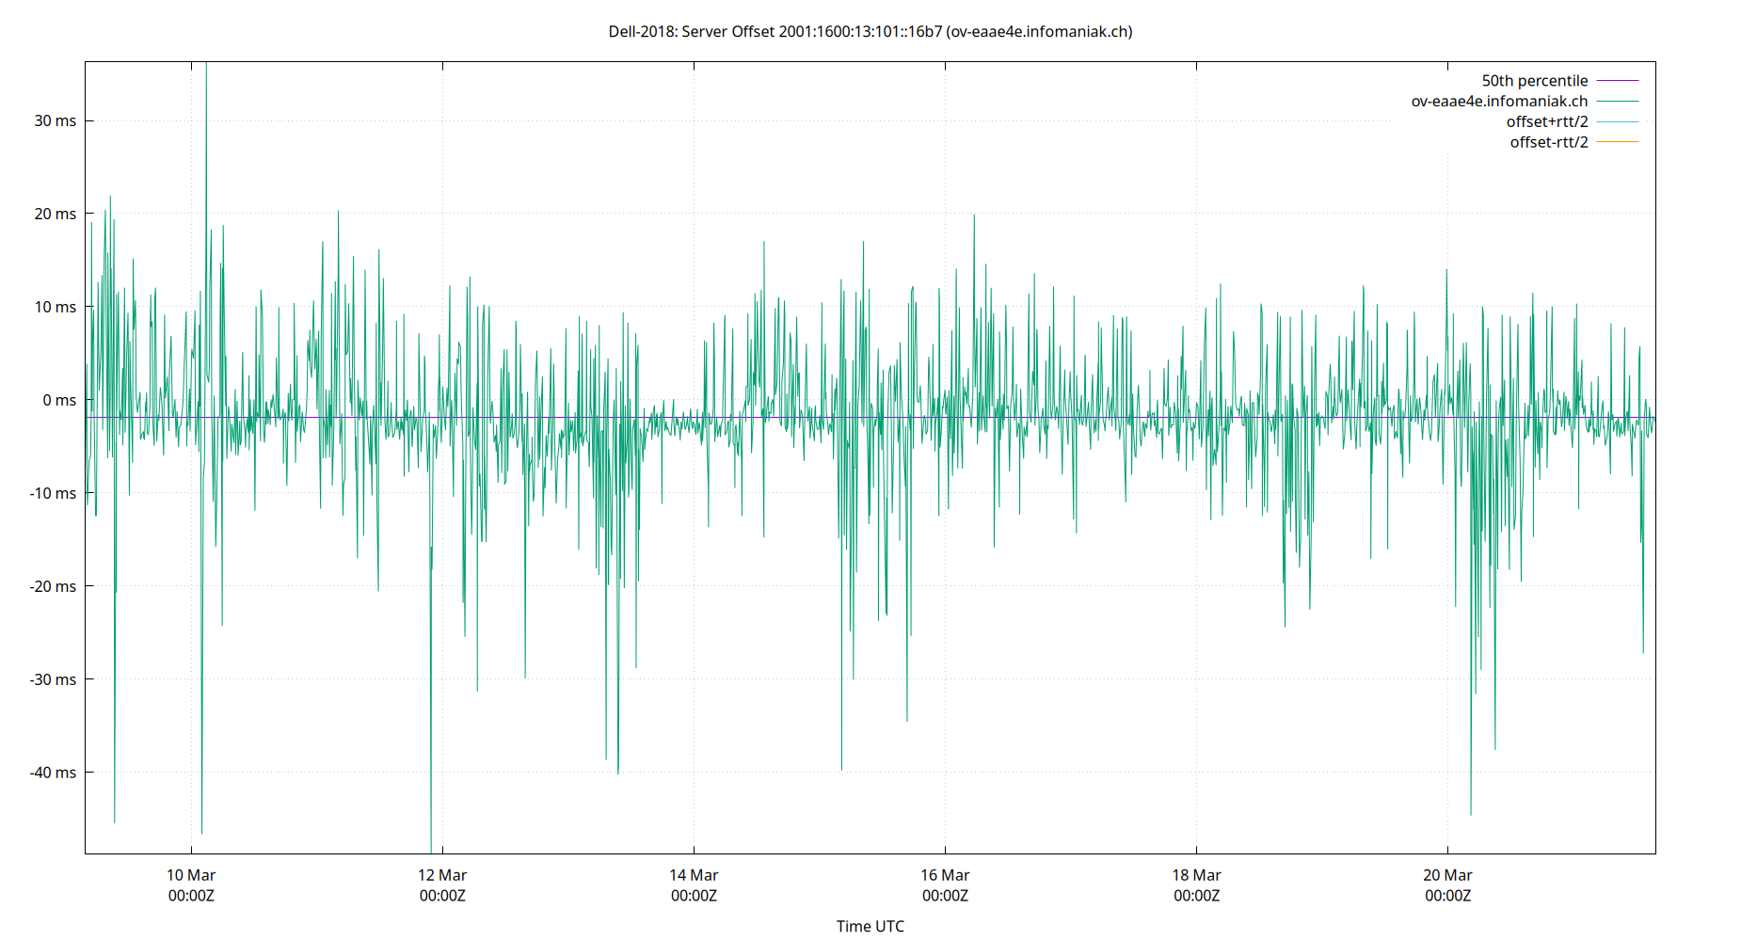The width and height of the screenshot is (1741, 941).
Task: Toggle visibility of the "ov-eaae4e.infomaniak.ch" series
Action: tap(1498, 101)
